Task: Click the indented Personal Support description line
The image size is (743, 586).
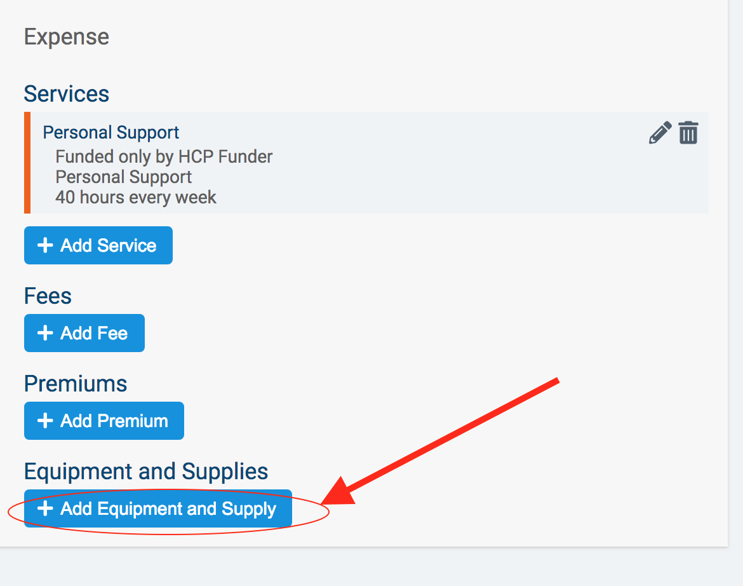Action: click(x=124, y=177)
